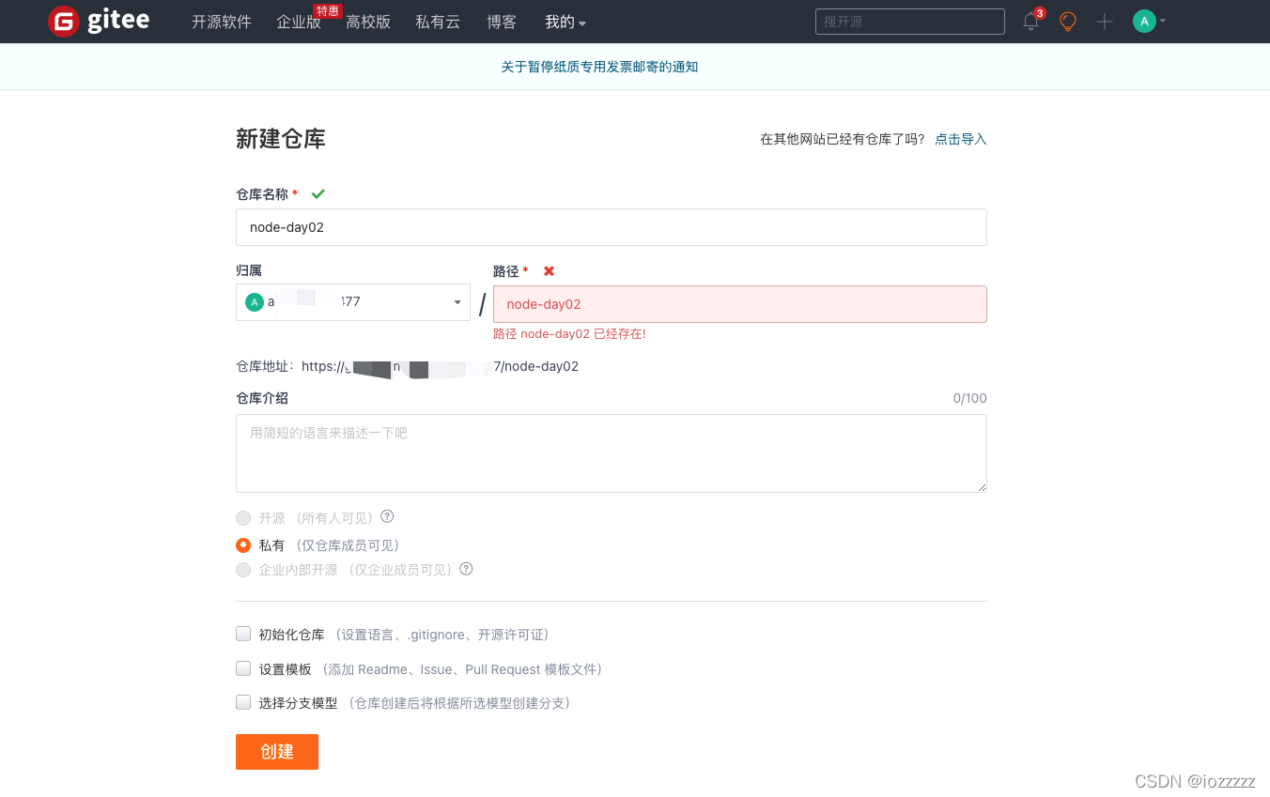Viewport: 1270px width, 797px height.
Task: Click the 点击导入 link
Action: tap(961, 139)
